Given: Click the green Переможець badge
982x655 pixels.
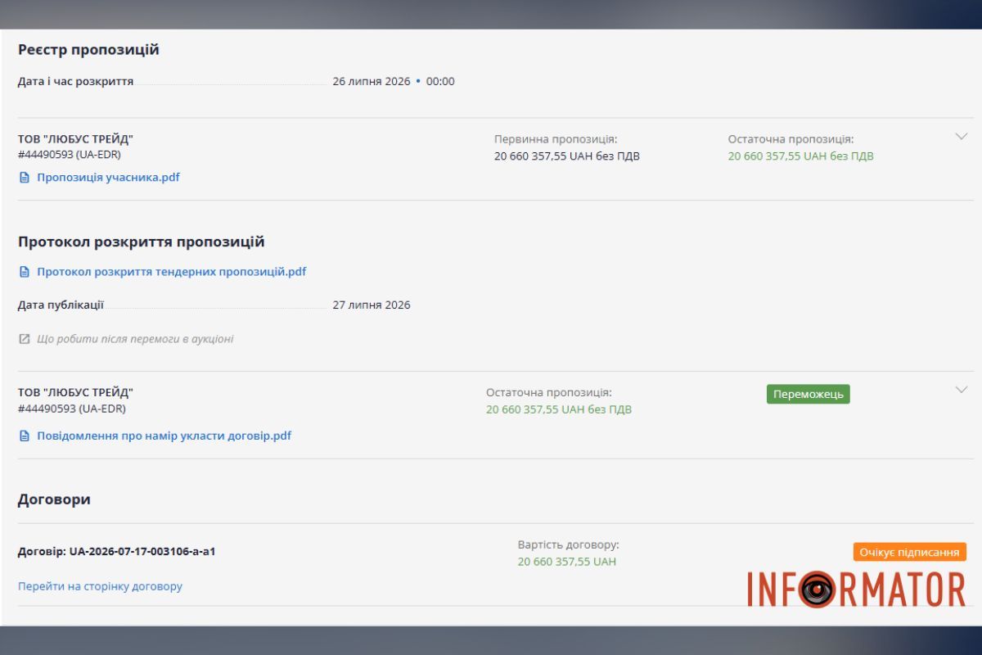Looking at the screenshot, I should point(809,394).
